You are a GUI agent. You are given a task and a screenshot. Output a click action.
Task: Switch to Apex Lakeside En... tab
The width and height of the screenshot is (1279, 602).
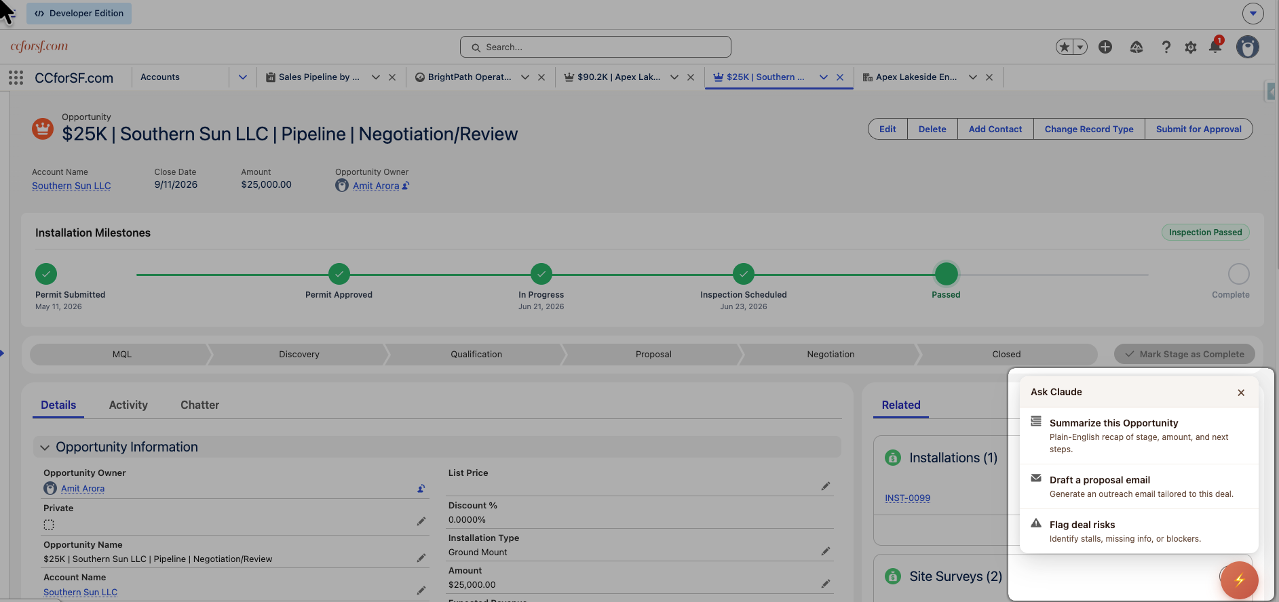pyautogui.click(x=910, y=77)
